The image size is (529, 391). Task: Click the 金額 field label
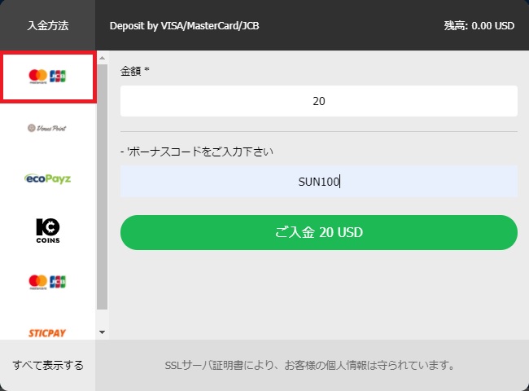click(135, 71)
